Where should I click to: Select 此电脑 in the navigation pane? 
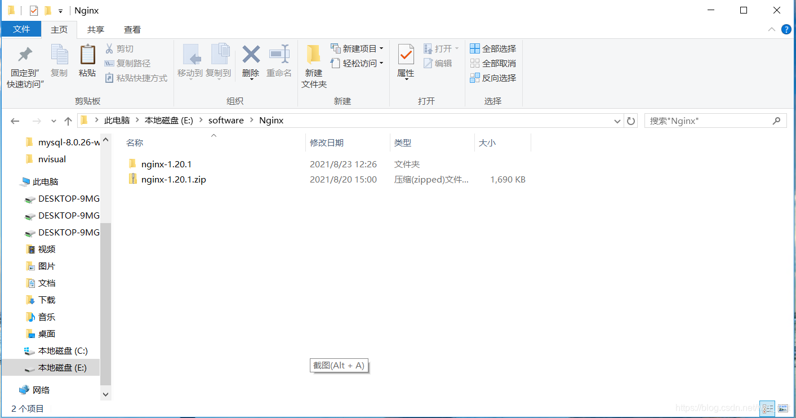pos(39,182)
